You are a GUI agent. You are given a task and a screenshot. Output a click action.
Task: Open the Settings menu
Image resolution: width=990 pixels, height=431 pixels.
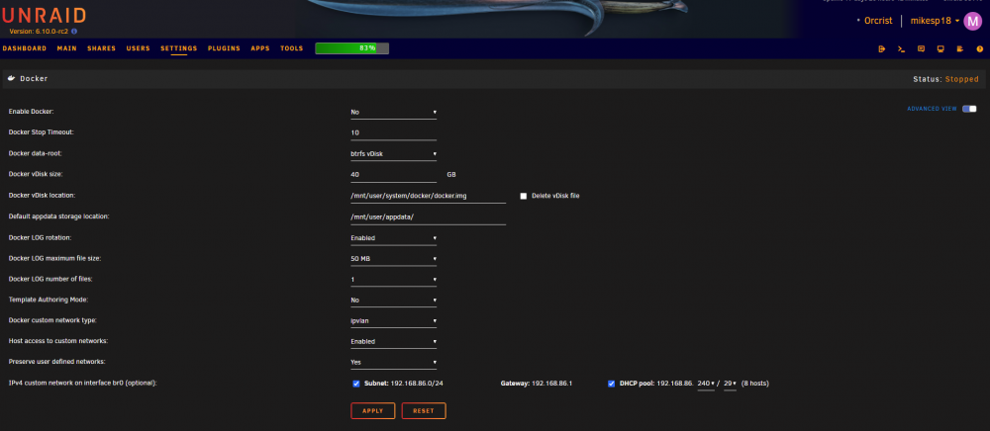point(178,48)
